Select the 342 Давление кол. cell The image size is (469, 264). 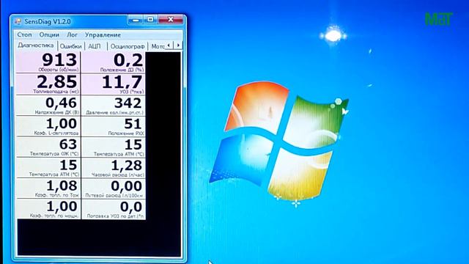pyautogui.click(x=114, y=106)
